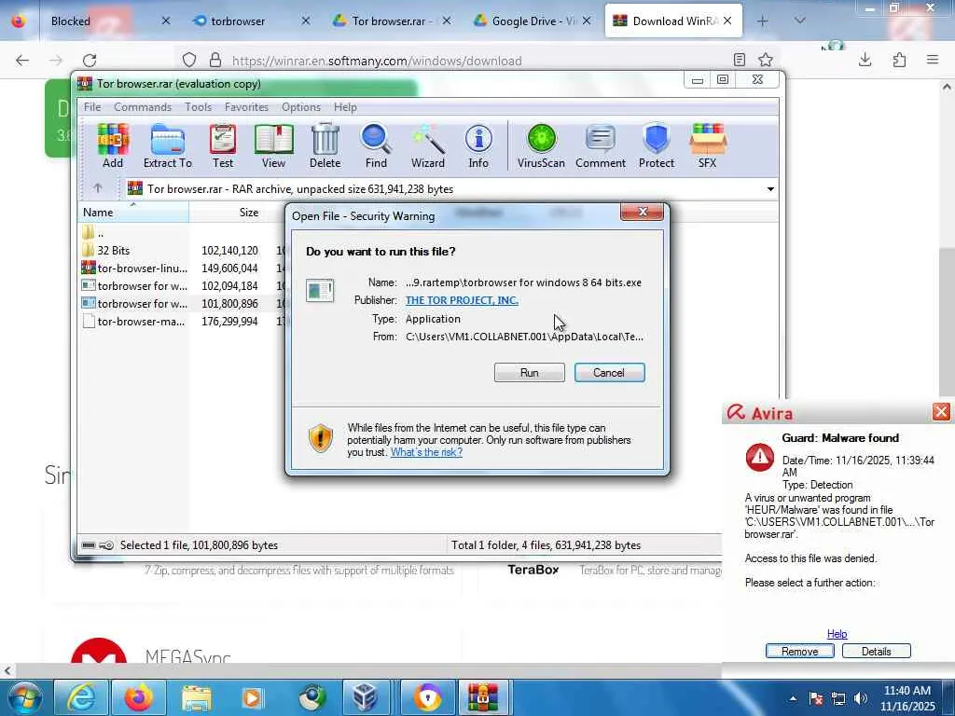This screenshot has height=716, width=955.
Task: Click the WinRAR taskbar icon
Action: coord(483,697)
